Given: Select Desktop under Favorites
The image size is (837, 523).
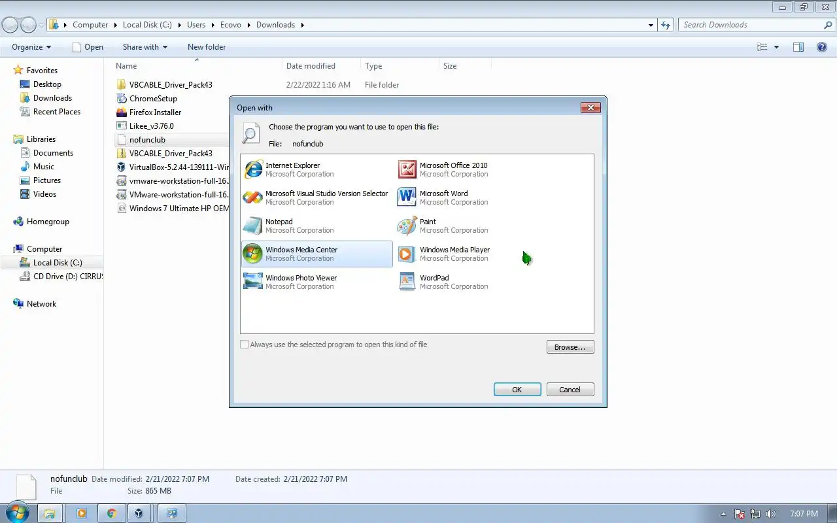Looking at the screenshot, I should [47, 84].
